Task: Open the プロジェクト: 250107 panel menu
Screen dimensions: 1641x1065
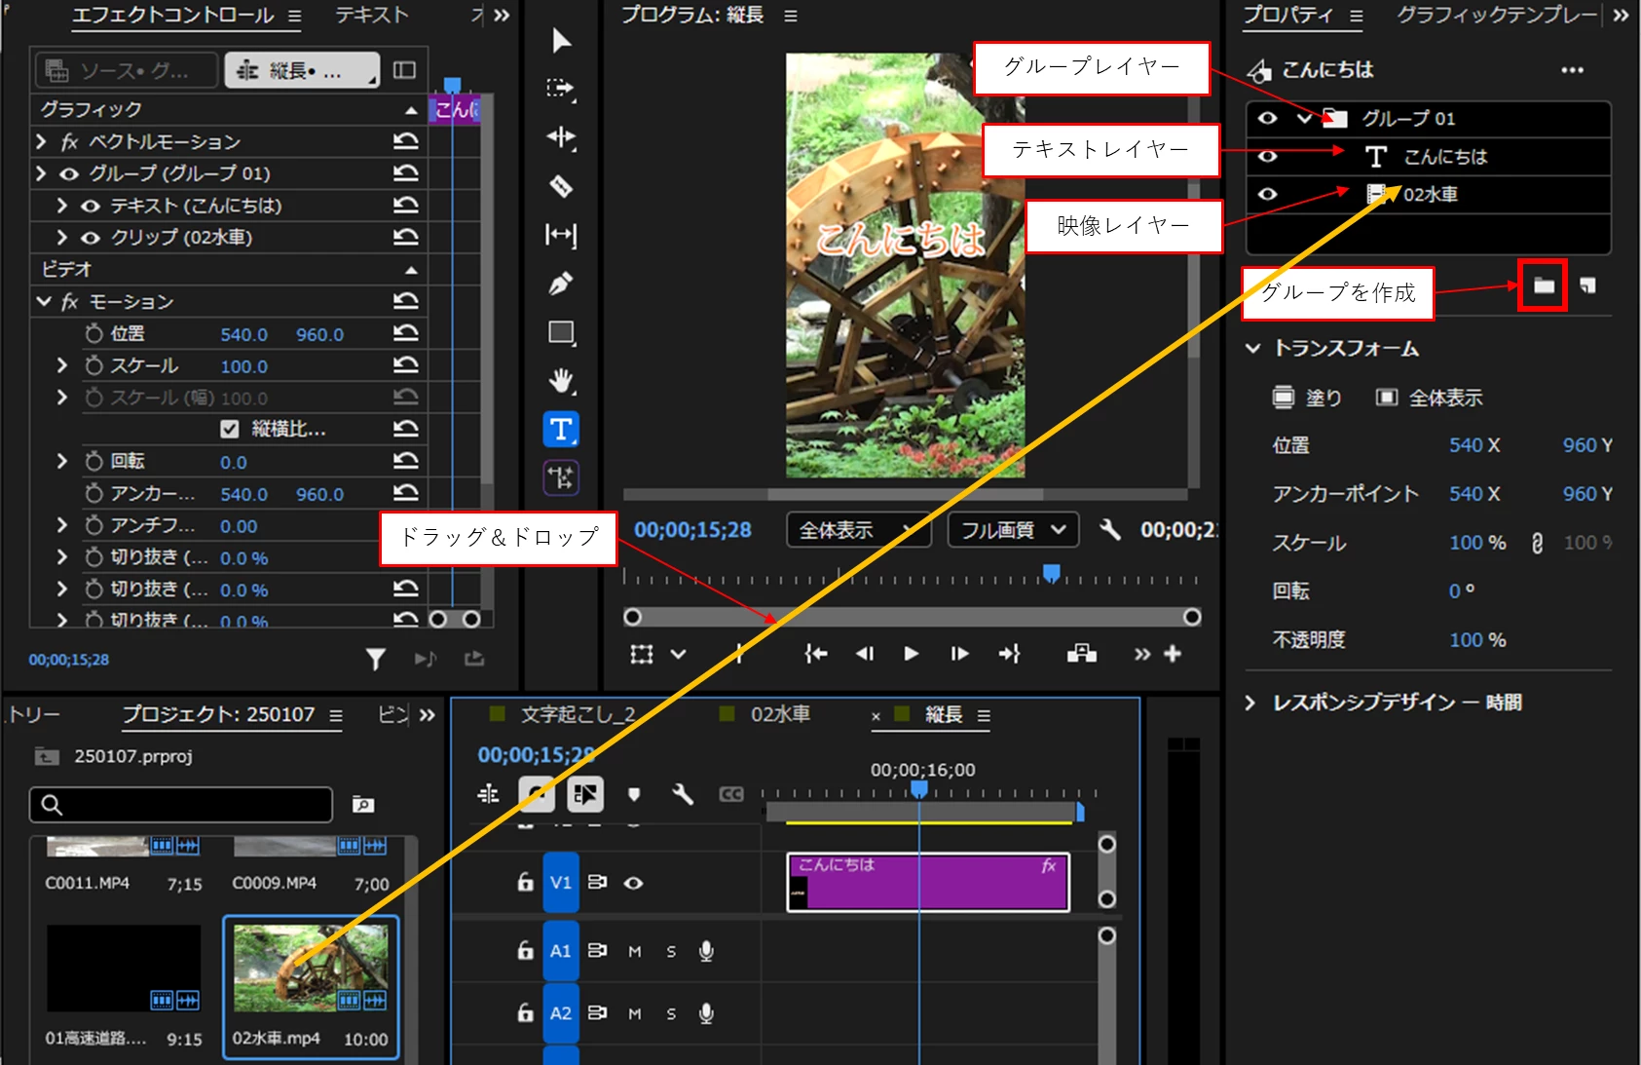Action: click(336, 715)
